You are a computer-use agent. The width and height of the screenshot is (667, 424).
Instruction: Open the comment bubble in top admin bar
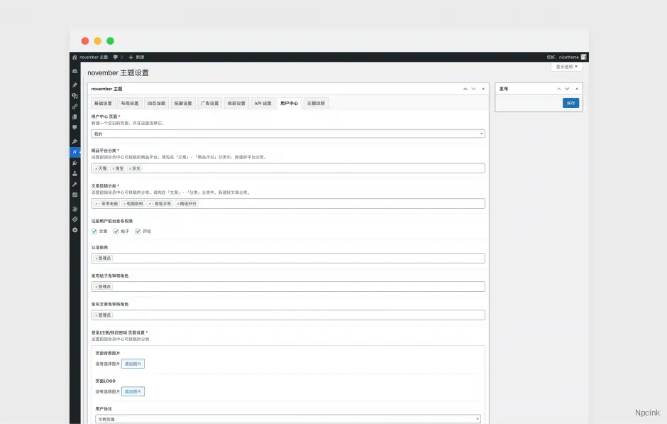(116, 57)
